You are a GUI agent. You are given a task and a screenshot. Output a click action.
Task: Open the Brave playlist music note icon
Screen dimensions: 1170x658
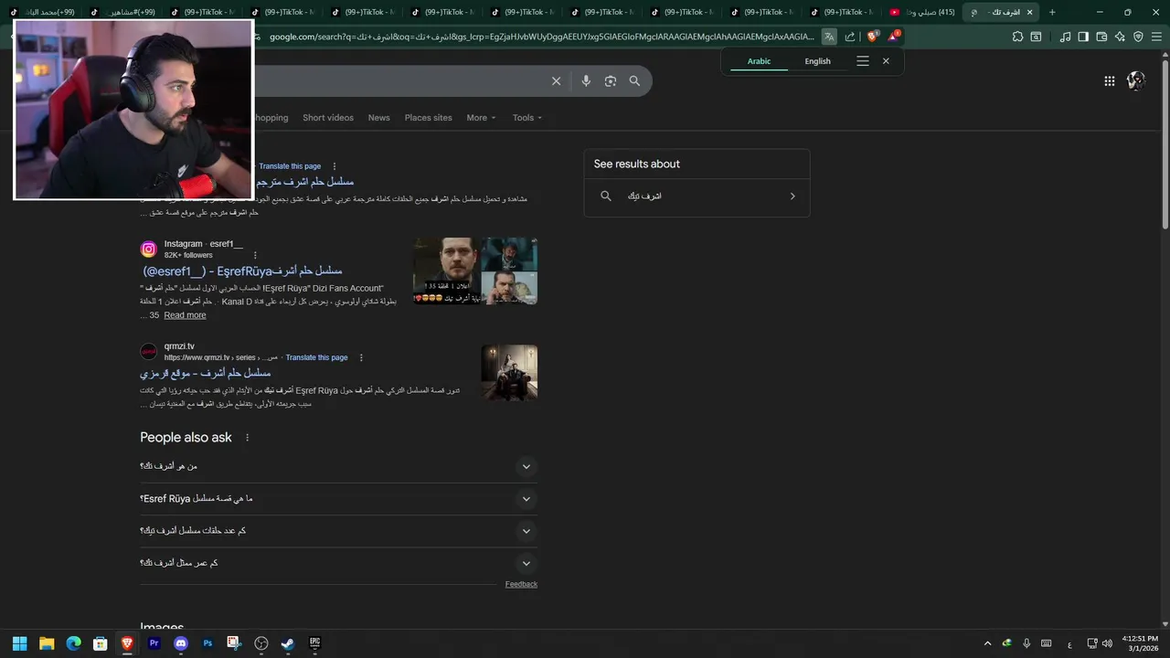1065,37
